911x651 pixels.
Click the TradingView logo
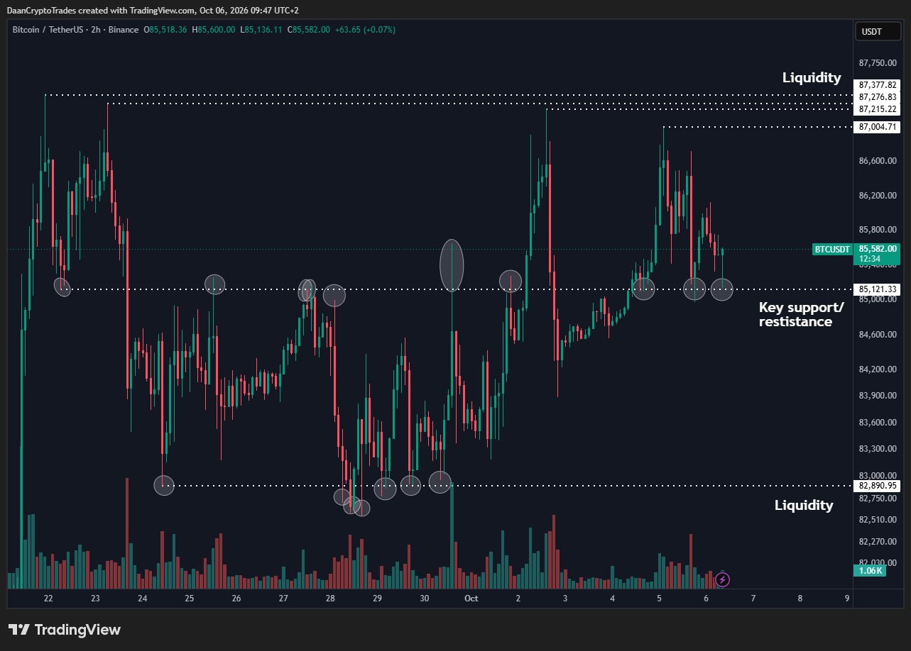65,630
